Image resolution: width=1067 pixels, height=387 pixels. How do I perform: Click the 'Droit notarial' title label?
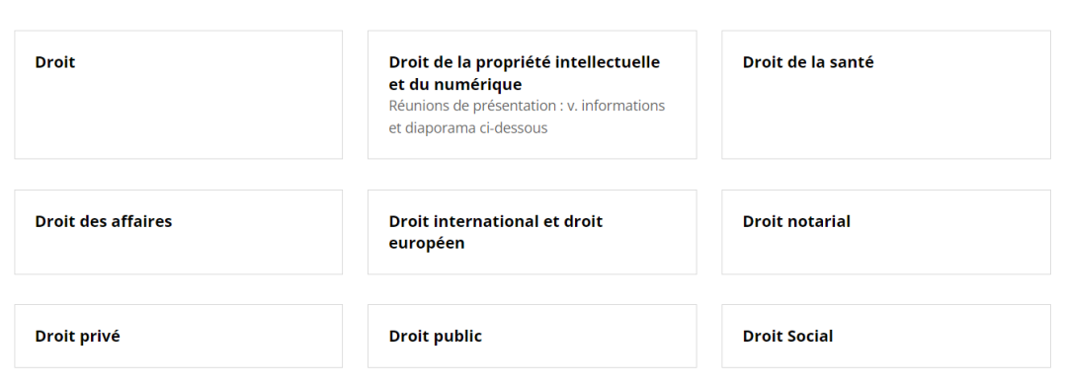796,221
